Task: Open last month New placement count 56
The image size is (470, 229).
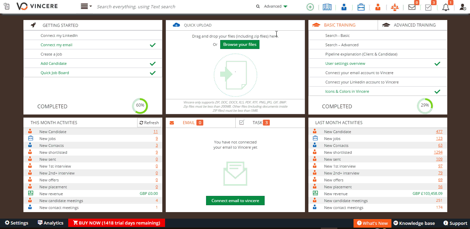Action: point(440,187)
